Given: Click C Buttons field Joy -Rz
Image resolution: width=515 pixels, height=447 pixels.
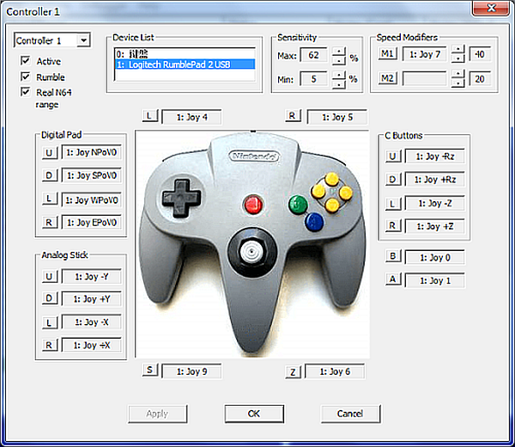Looking at the screenshot, I should [x=435, y=156].
